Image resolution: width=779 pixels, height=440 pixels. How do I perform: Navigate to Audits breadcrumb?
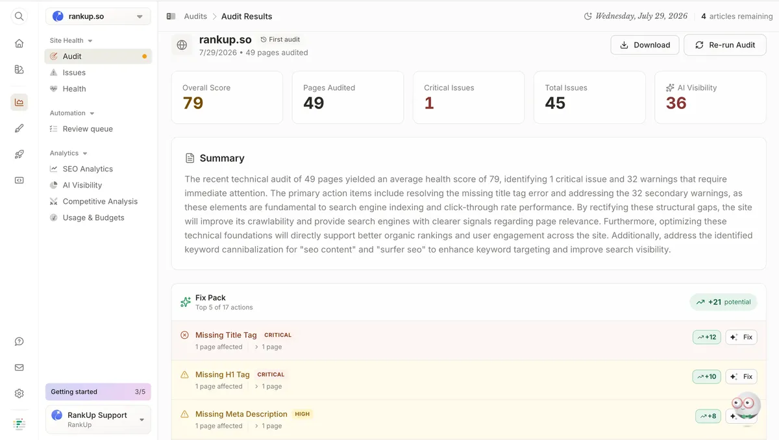click(195, 16)
